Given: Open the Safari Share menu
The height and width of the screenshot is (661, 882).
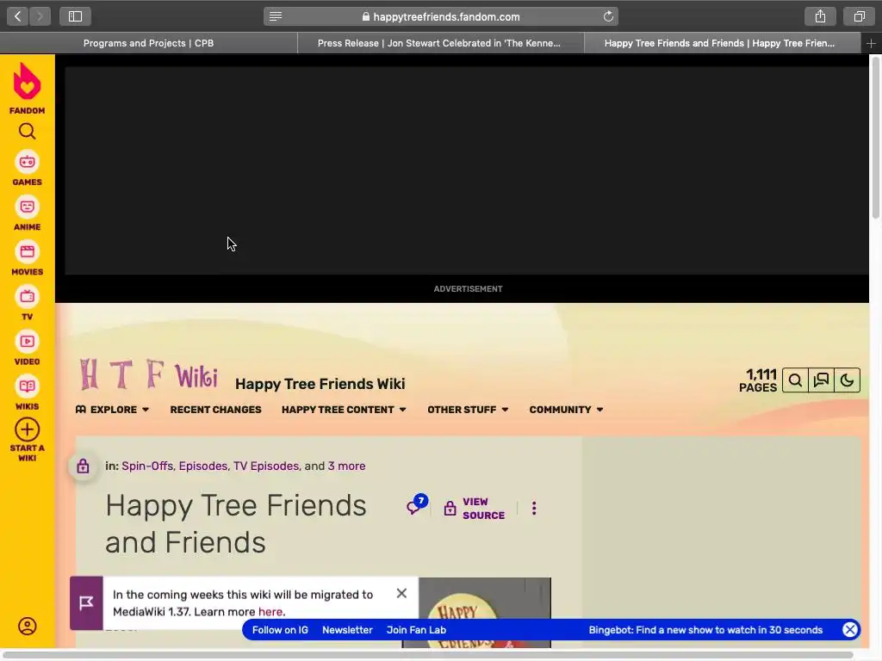Looking at the screenshot, I should pos(820,16).
